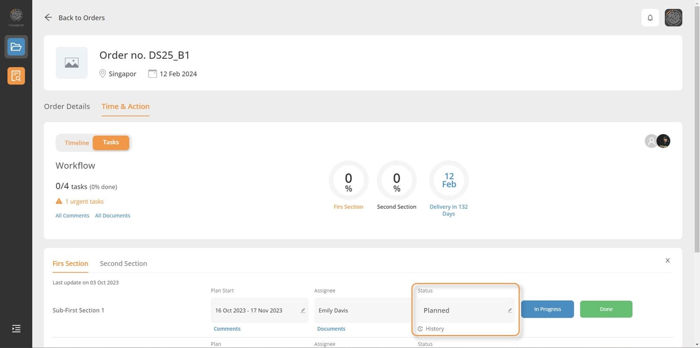Open the fingerprint profile avatar
This screenshot has width=700, height=348.
click(673, 18)
